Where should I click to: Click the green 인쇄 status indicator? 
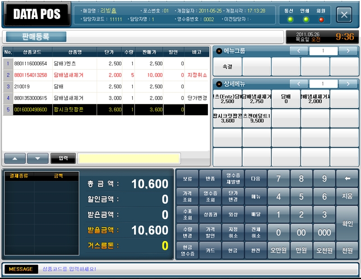coord(306,19)
